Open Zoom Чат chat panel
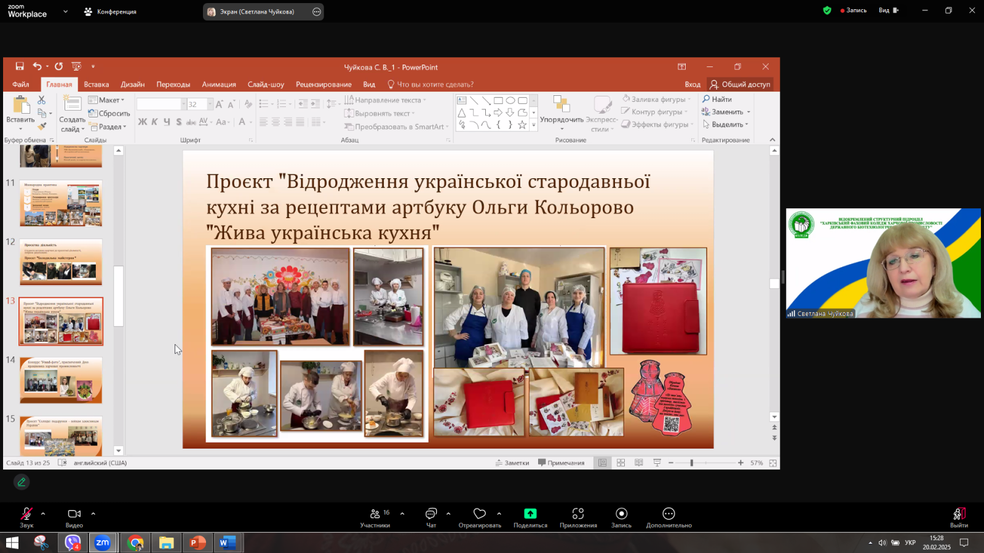984x553 pixels. [431, 517]
